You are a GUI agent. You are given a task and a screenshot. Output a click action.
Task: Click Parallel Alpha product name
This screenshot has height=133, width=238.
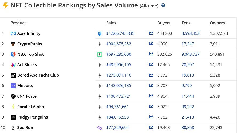(30, 107)
